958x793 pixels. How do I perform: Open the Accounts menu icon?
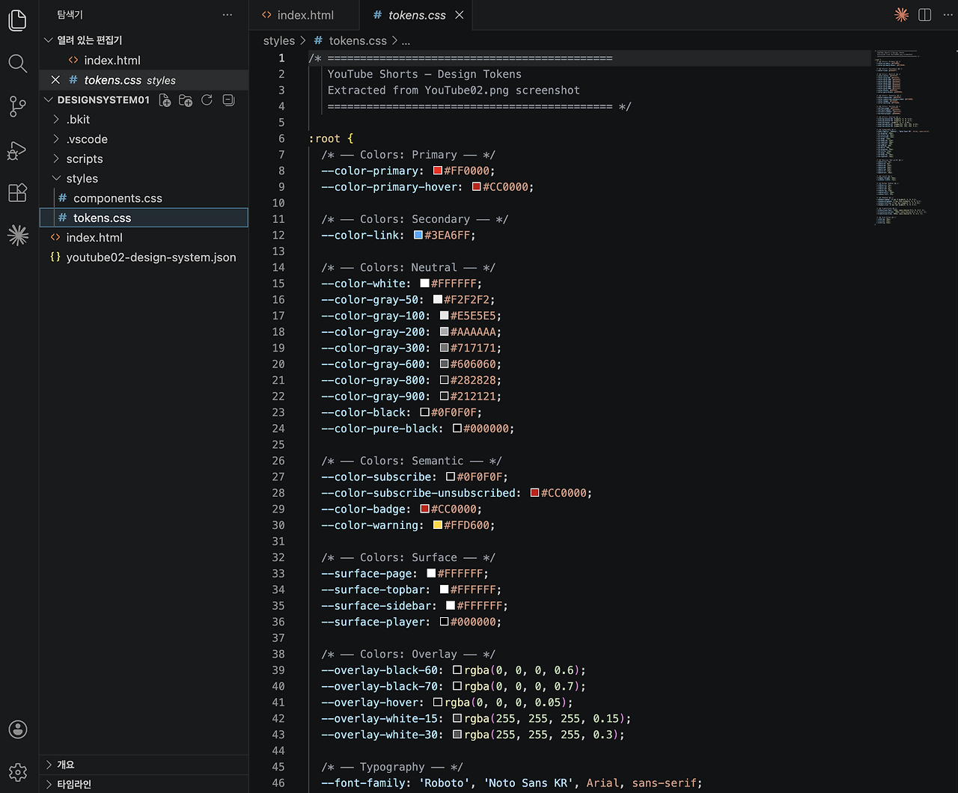click(18, 729)
